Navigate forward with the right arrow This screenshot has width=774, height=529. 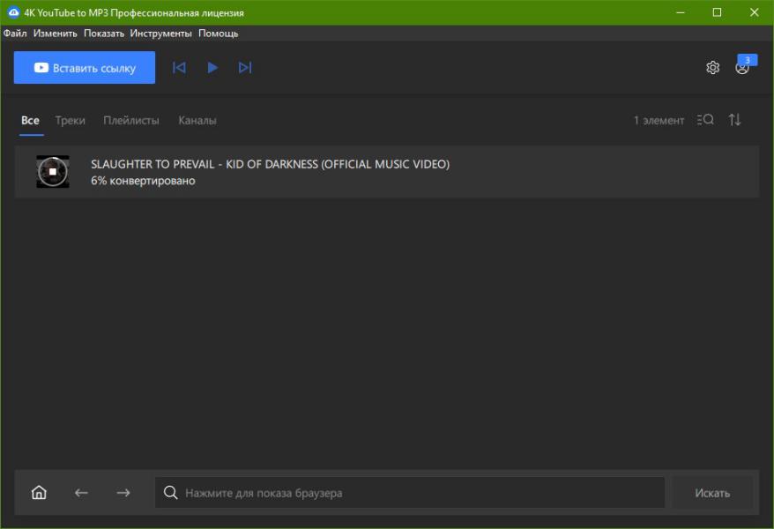[123, 493]
